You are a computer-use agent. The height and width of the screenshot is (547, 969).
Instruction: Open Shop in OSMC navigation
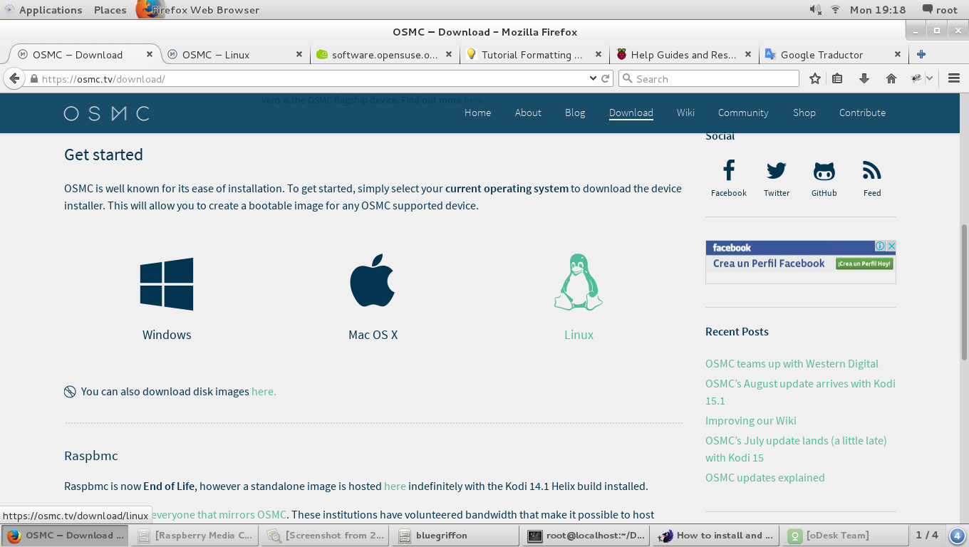click(x=804, y=113)
